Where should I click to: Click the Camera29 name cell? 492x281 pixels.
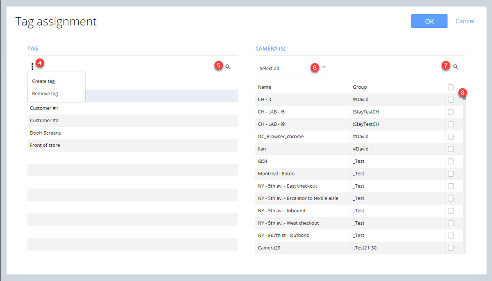(x=302, y=248)
